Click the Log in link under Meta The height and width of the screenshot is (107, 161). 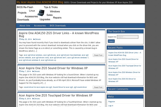point(111,106)
